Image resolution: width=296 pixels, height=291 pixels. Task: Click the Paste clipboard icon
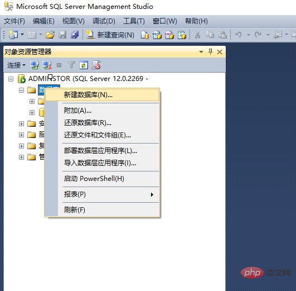tap(222, 35)
